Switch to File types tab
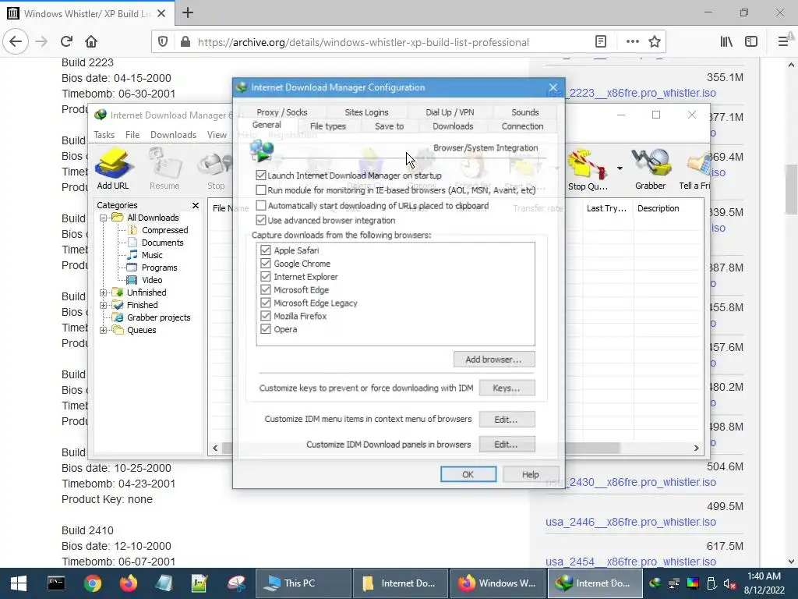This screenshot has height=599, width=798. click(x=328, y=126)
